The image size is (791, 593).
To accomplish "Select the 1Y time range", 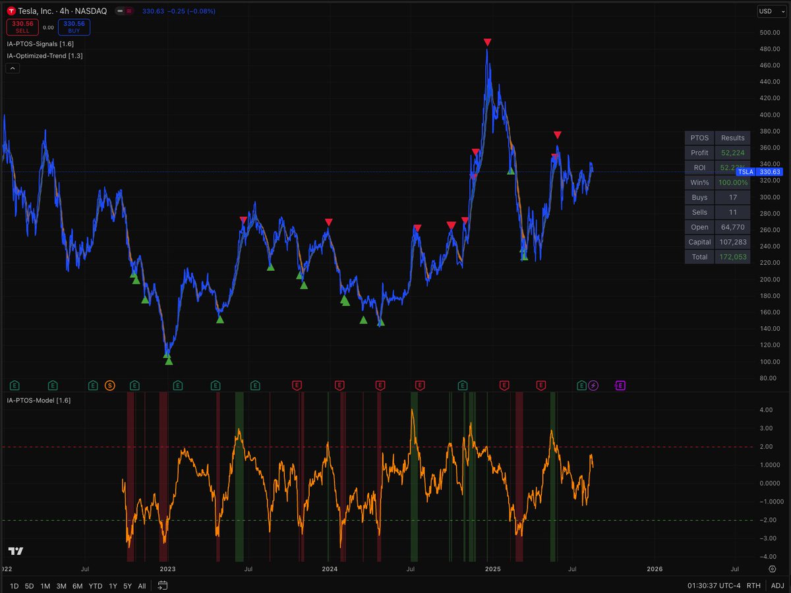I will click(113, 586).
